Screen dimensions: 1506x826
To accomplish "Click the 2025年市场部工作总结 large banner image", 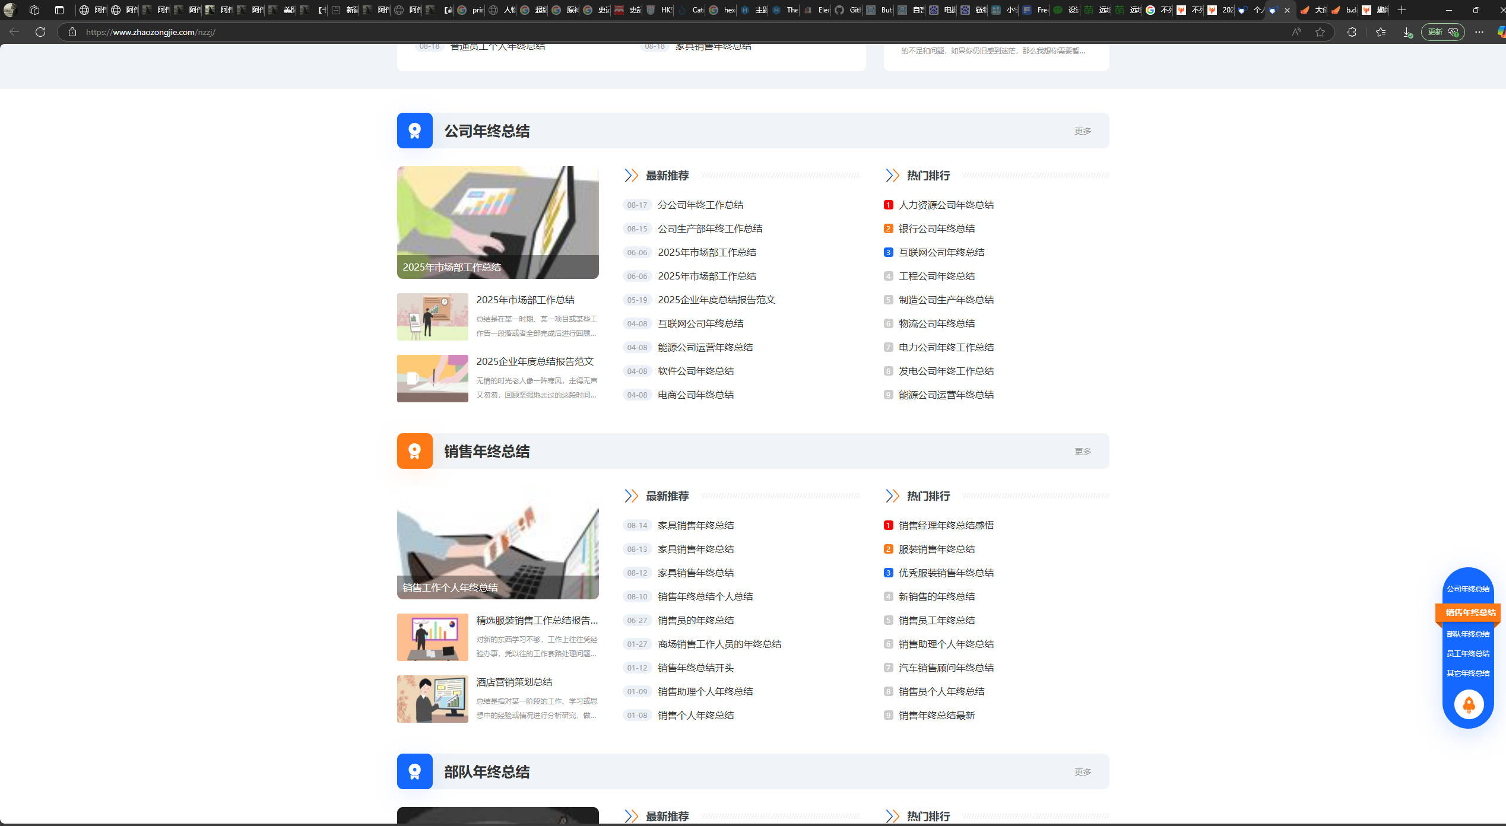I will point(497,222).
